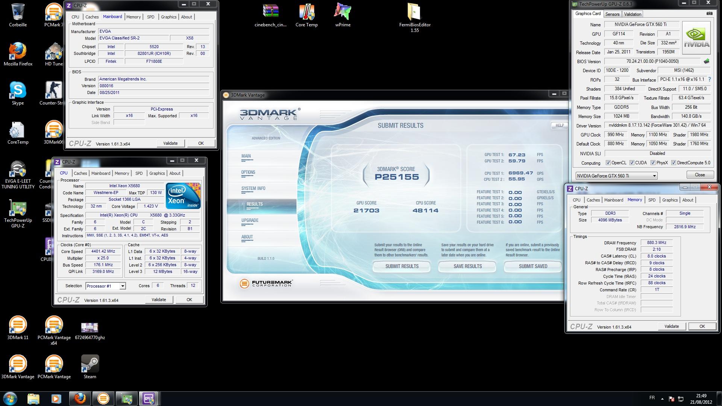Screen dimensions: 722x406
Task: Open Caches tab in the CPU tab window
Action: (x=80, y=173)
